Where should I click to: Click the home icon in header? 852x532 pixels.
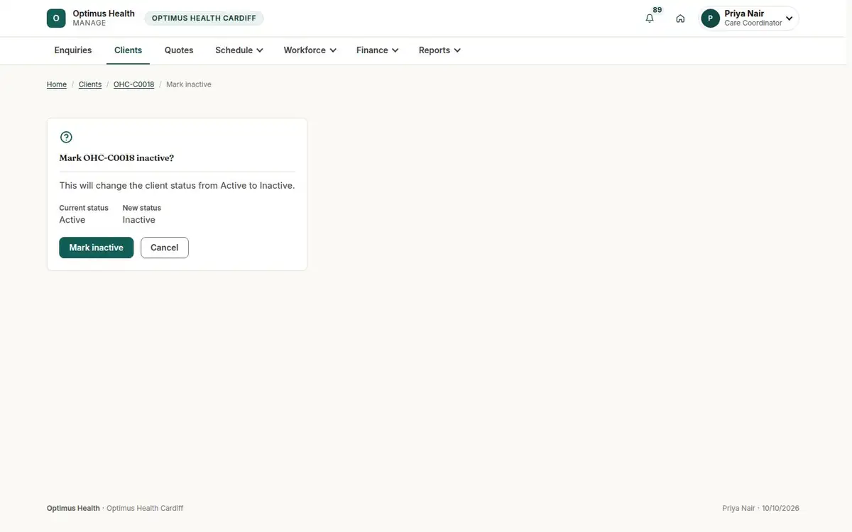coord(680,18)
